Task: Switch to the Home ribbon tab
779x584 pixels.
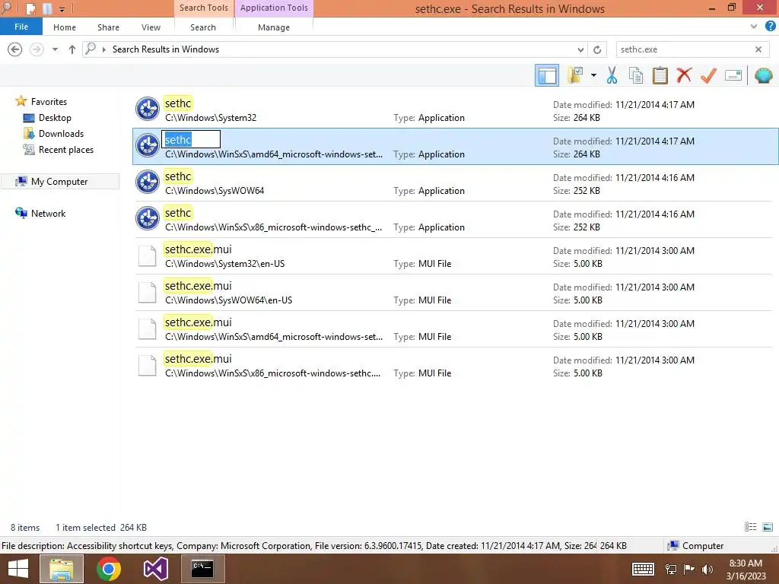Action: point(65,27)
